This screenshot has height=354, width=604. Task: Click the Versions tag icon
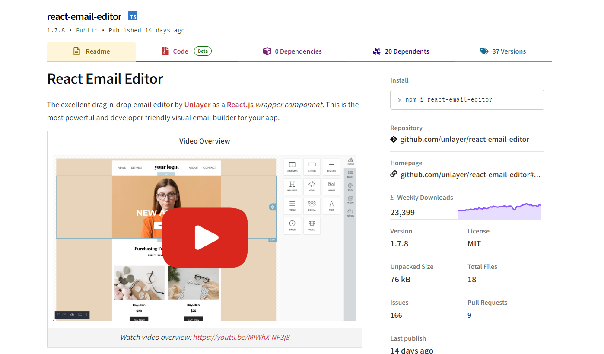click(484, 51)
